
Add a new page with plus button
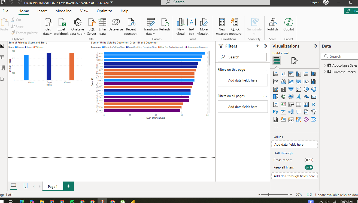coord(68,186)
